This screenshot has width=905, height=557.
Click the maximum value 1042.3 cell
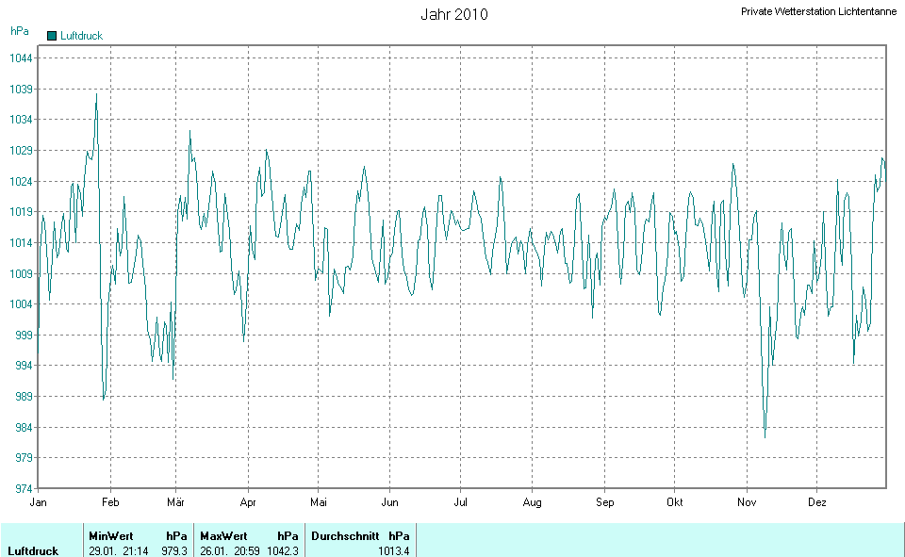[282, 550]
